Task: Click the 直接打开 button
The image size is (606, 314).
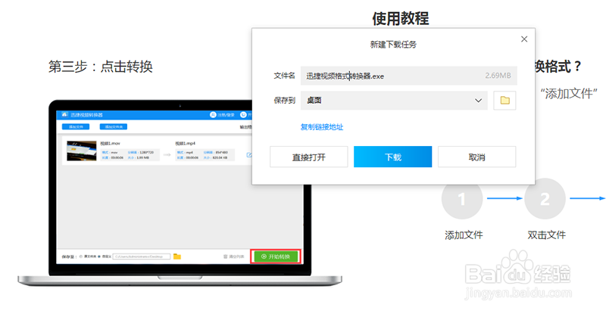Action: click(x=309, y=157)
